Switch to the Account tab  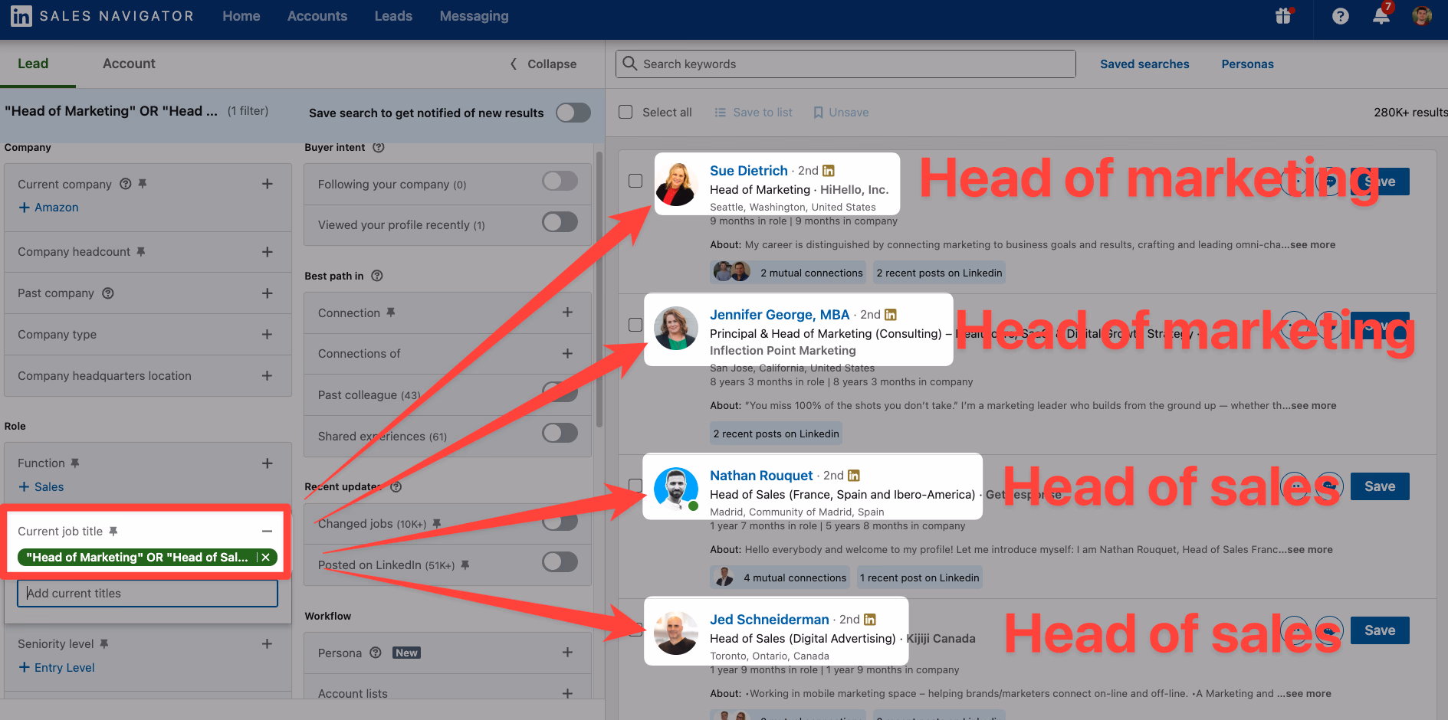(x=129, y=64)
